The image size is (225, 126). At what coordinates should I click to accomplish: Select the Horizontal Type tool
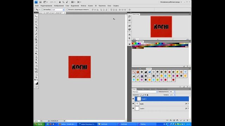coord(36,60)
